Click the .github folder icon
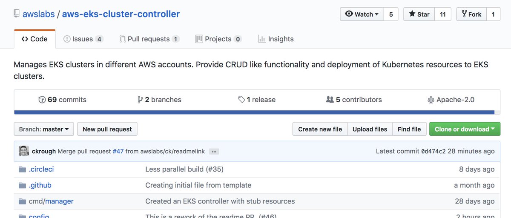 tap(23, 186)
